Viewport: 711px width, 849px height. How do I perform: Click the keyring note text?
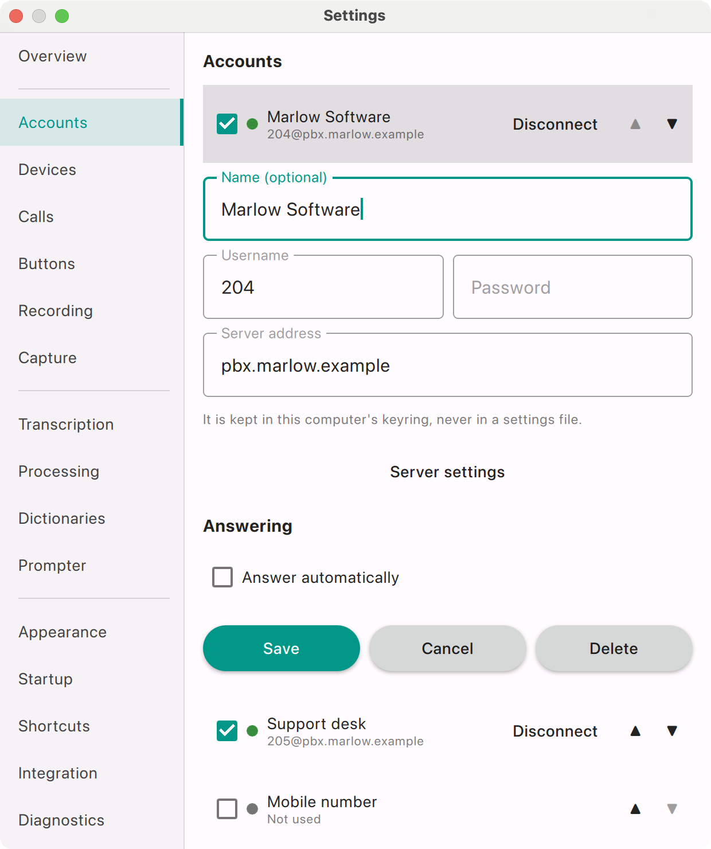(392, 420)
